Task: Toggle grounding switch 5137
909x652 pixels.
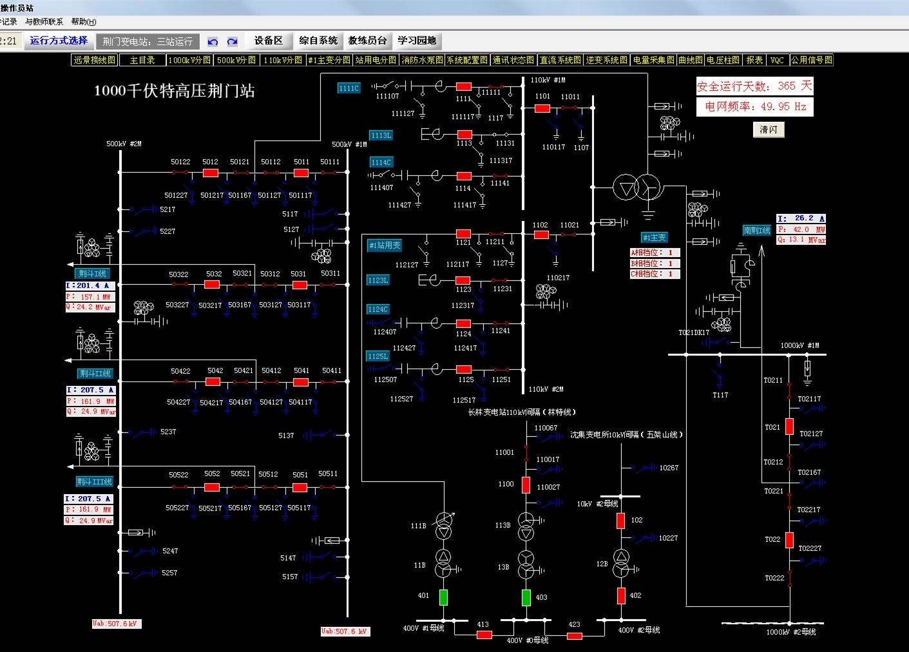Action: click(x=321, y=435)
